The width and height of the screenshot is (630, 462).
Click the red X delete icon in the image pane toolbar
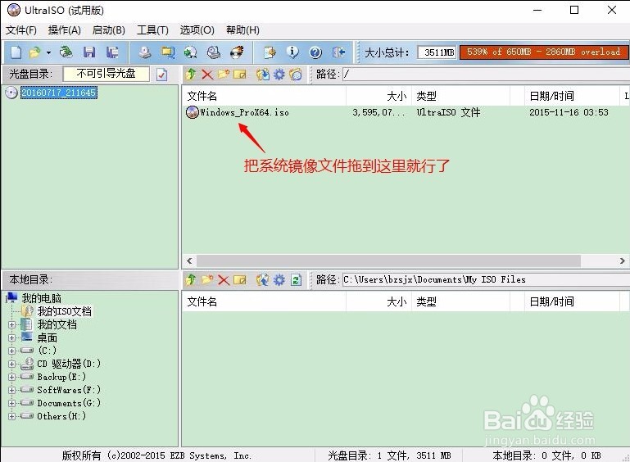[x=207, y=75]
